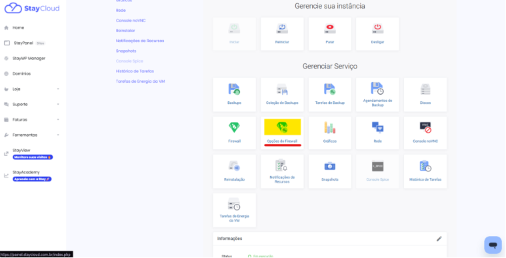This screenshot has height=258, width=506.
Task: Open Tarefas de Energia da VM tile
Action: (x=234, y=210)
